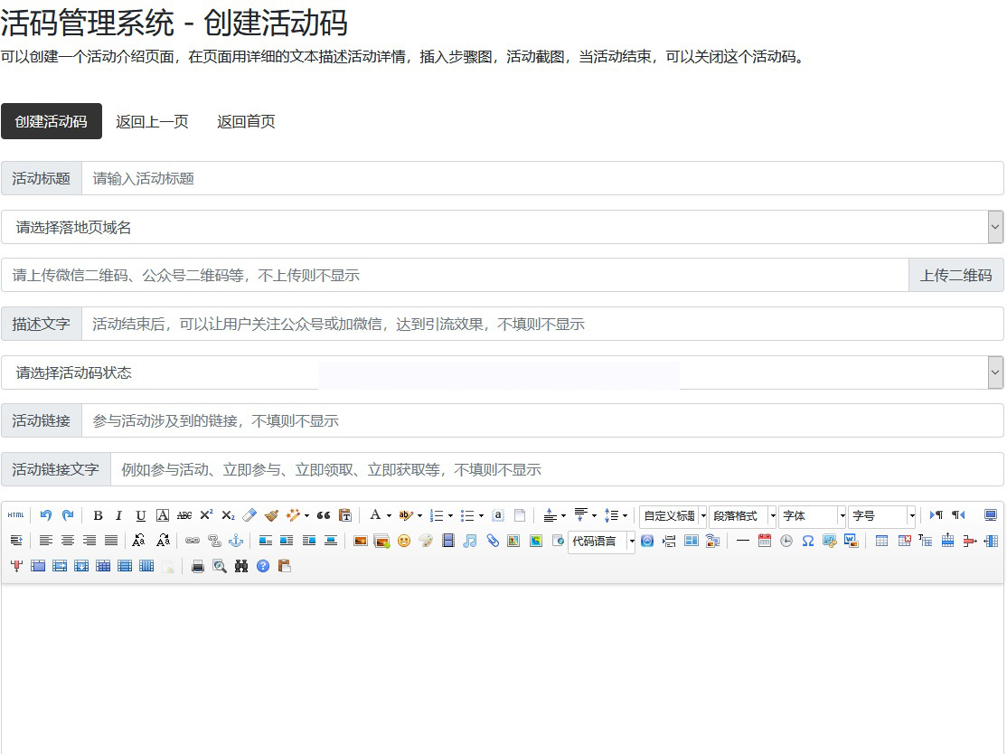Open the help question mark icon
Screen dimensions: 1007x754
click(263, 566)
